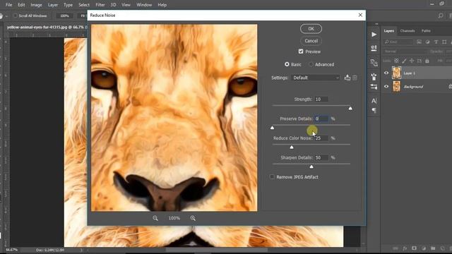This screenshot has height=254, width=452.
Task: Collapse the panels double-arrow expander
Action: [x=376, y=23]
